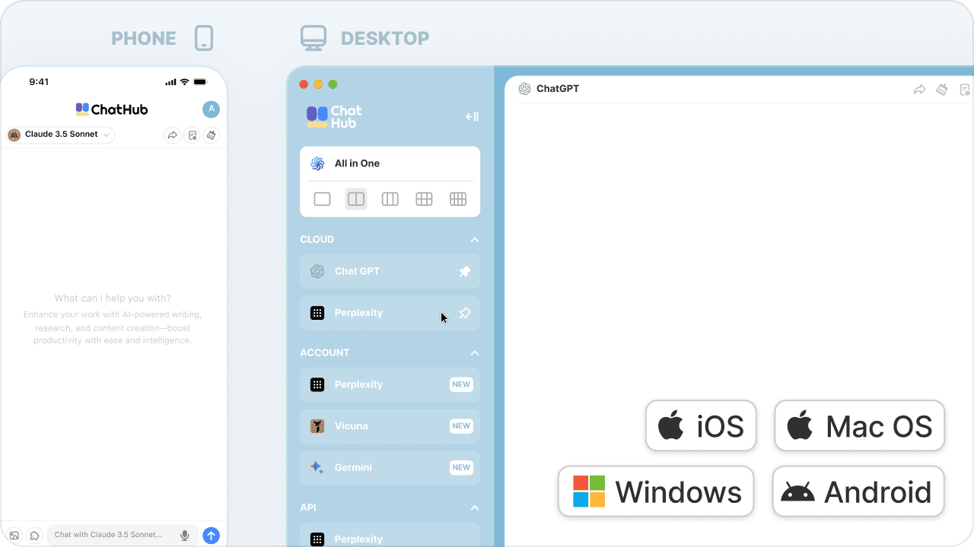Tap microphone icon in phone chat input
This screenshot has height=547, width=974.
point(184,536)
